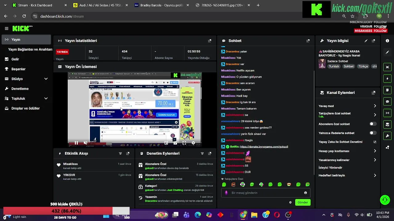The height and width of the screenshot is (221, 394).
Task: Toggle Abonelere özel sohbet switch
Action: 373,124
